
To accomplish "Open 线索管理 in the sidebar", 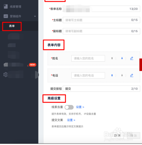I will 16,7.
